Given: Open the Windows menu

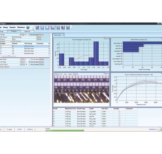Looking at the screenshot, I should click(x=21, y=27).
